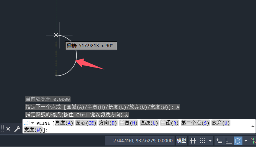Open command line customize wrench
Viewport: 256px width, 147px height.
(17, 129)
